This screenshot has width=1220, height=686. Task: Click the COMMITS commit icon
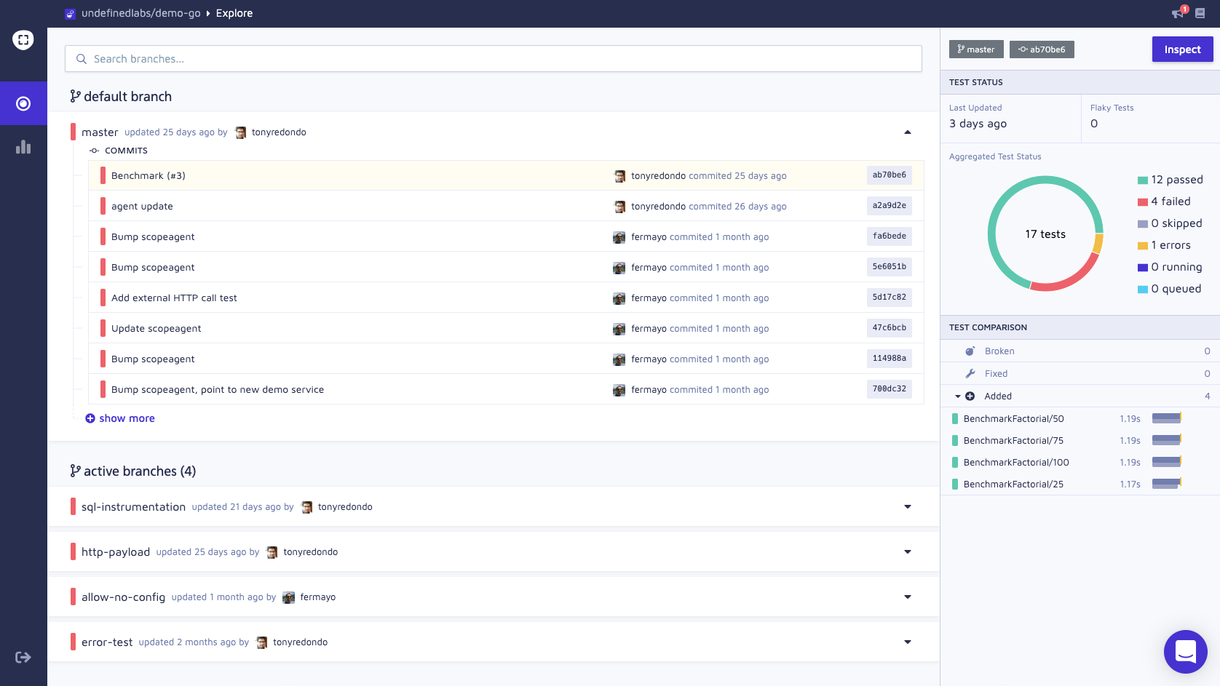point(94,151)
